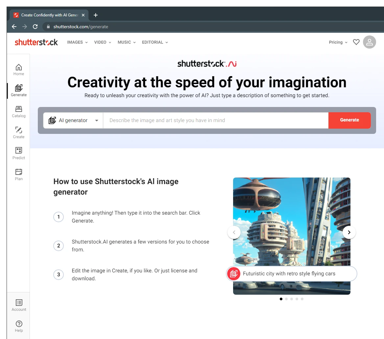
Task: Expand the Pricing dropdown
Action: [x=338, y=42]
